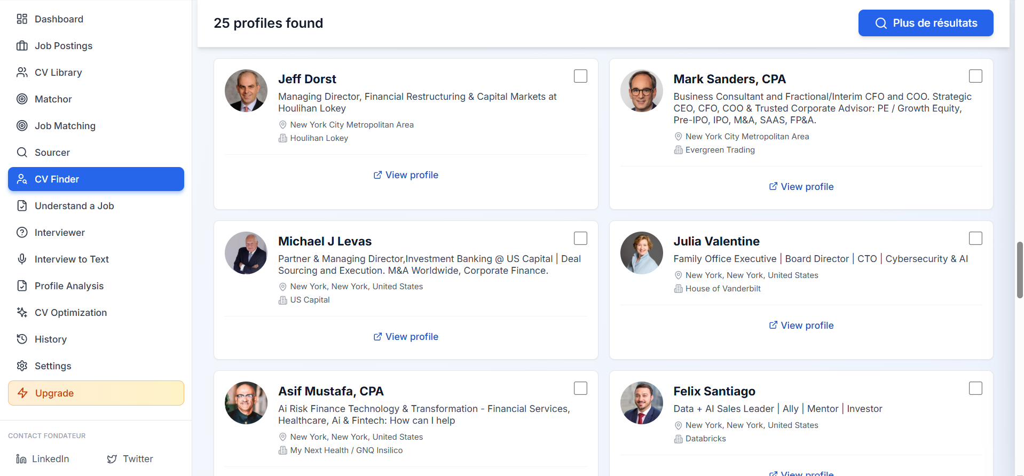Check the Asif Mustafa, CPA card checkbox
Image resolution: width=1024 pixels, height=476 pixels.
tap(580, 388)
